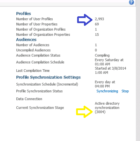Image resolution: width=140 pixels, height=141 pixels.
Task: Click the Synchronization Schedule (Incremental) label
Action: click(x=47, y=84)
